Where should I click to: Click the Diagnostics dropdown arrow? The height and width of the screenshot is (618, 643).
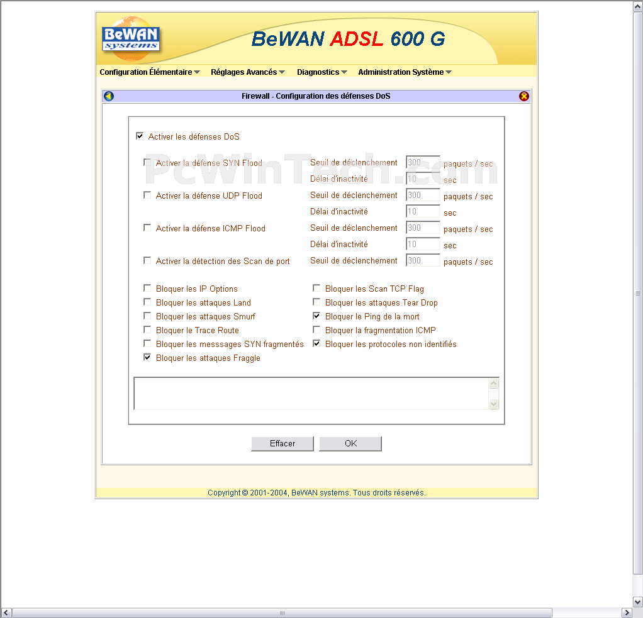click(344, 72)
